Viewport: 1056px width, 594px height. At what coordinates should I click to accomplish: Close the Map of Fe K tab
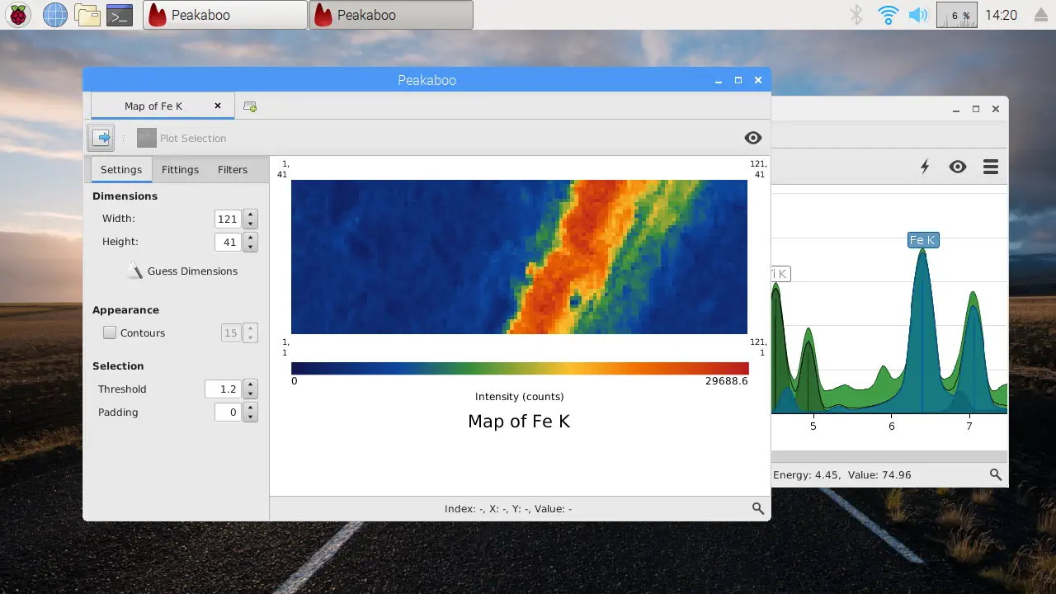click(218, 106)
